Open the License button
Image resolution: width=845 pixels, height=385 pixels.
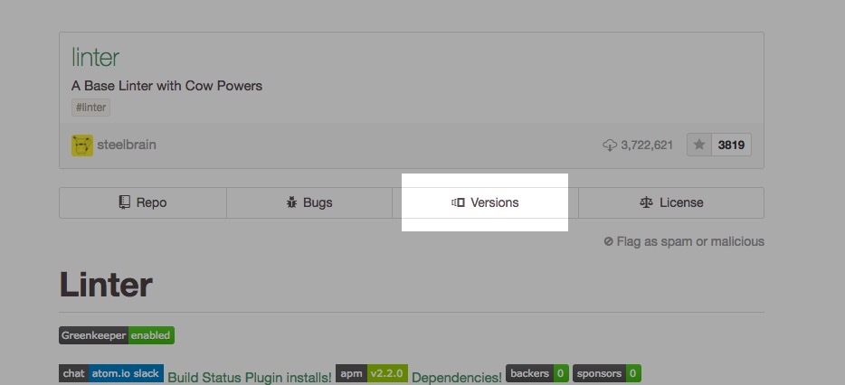point(670,202)
